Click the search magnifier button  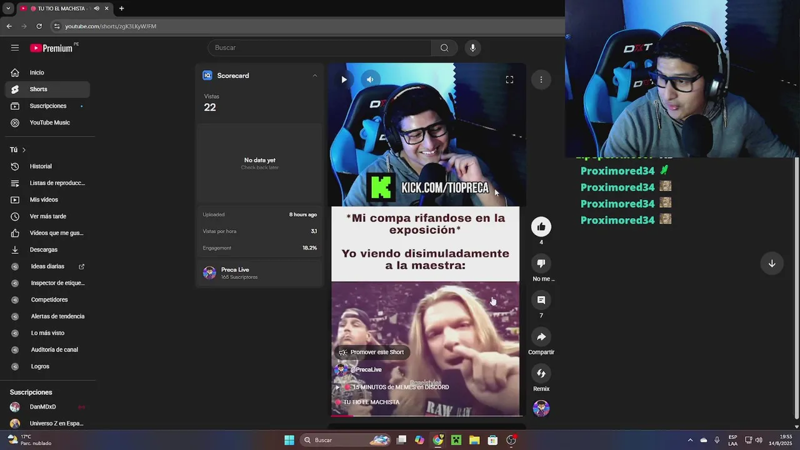(444, 47)
